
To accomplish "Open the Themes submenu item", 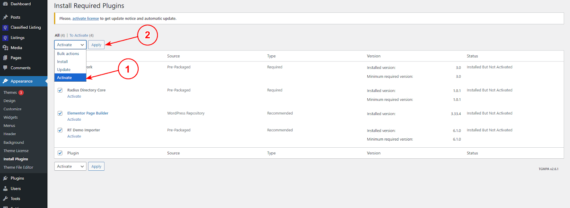I will pyautogui.click(x=10, y=93).
